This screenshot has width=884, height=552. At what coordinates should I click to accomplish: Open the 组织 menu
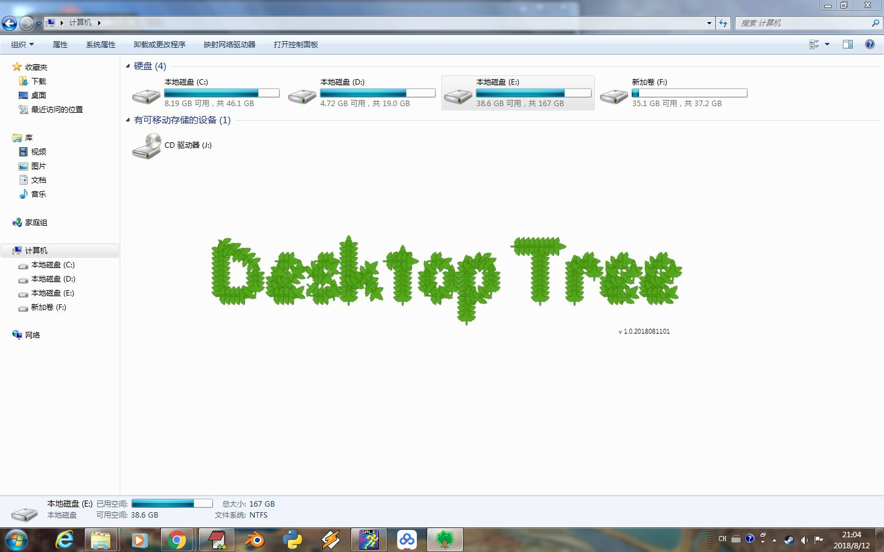[x=22, y=45]
